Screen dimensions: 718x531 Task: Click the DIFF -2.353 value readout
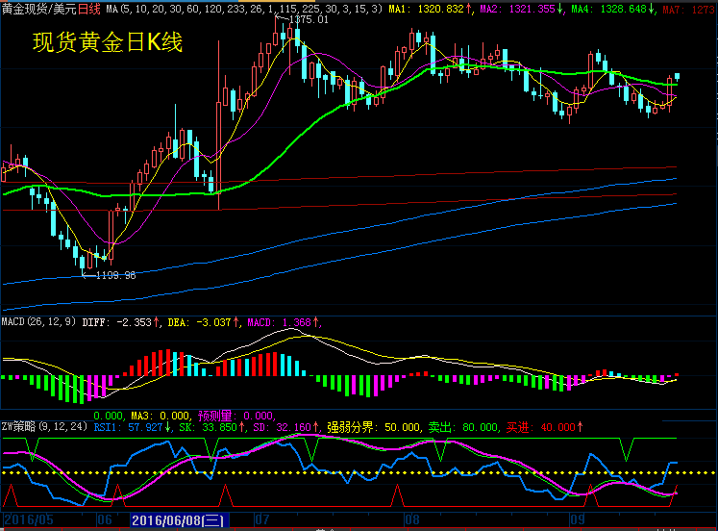(117, 321)
